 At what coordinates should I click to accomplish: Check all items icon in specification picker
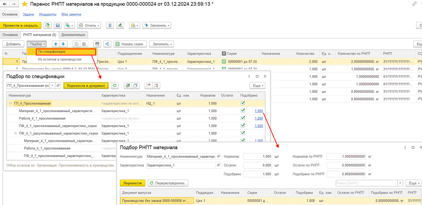(128, 85)
